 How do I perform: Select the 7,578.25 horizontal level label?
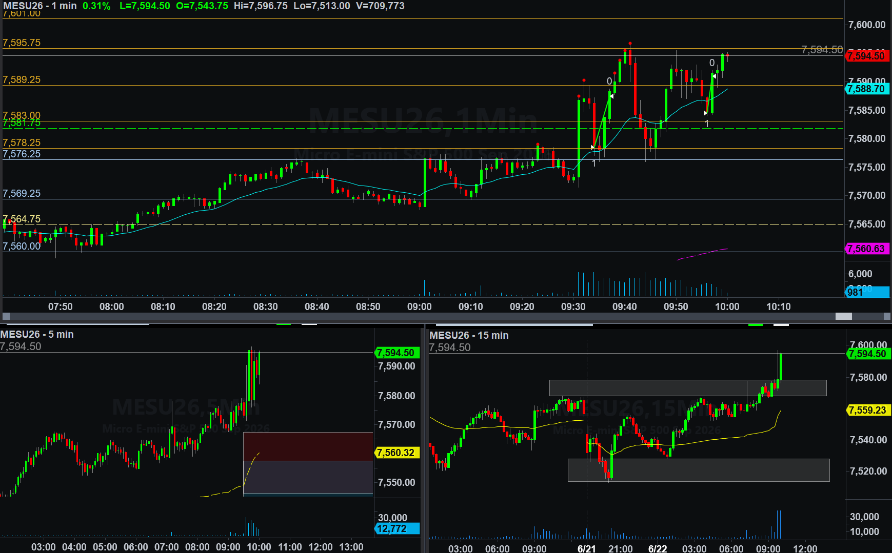[22, 142]
